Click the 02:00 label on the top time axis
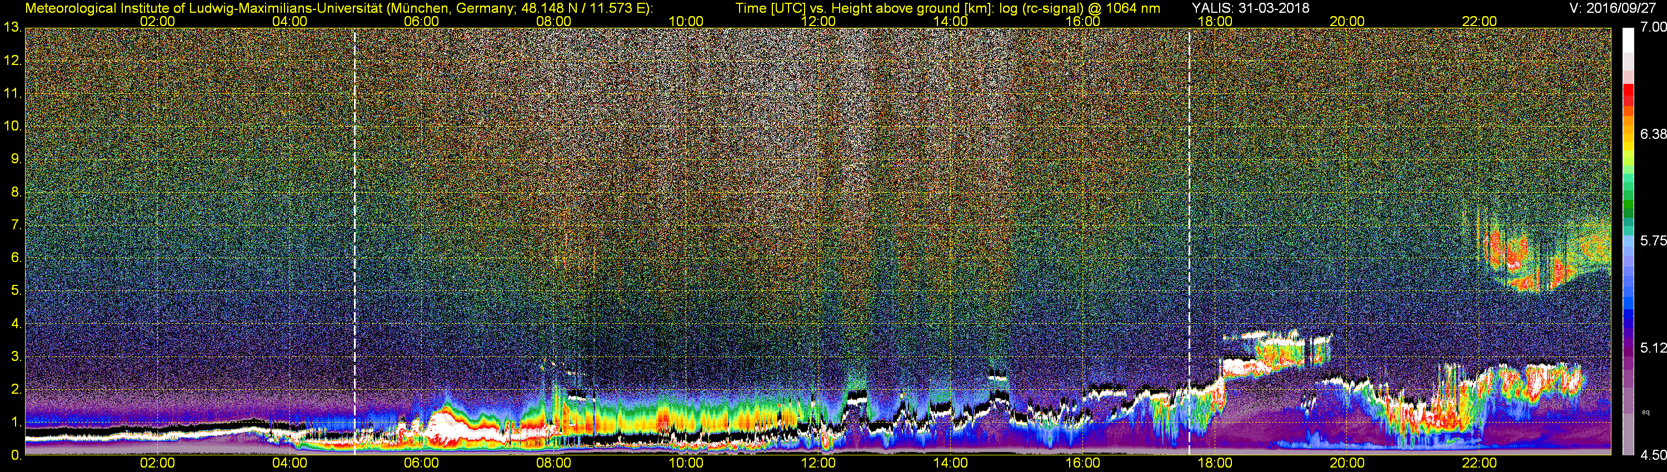This screenshot has height=472, width=1667. tap(157, 21)
